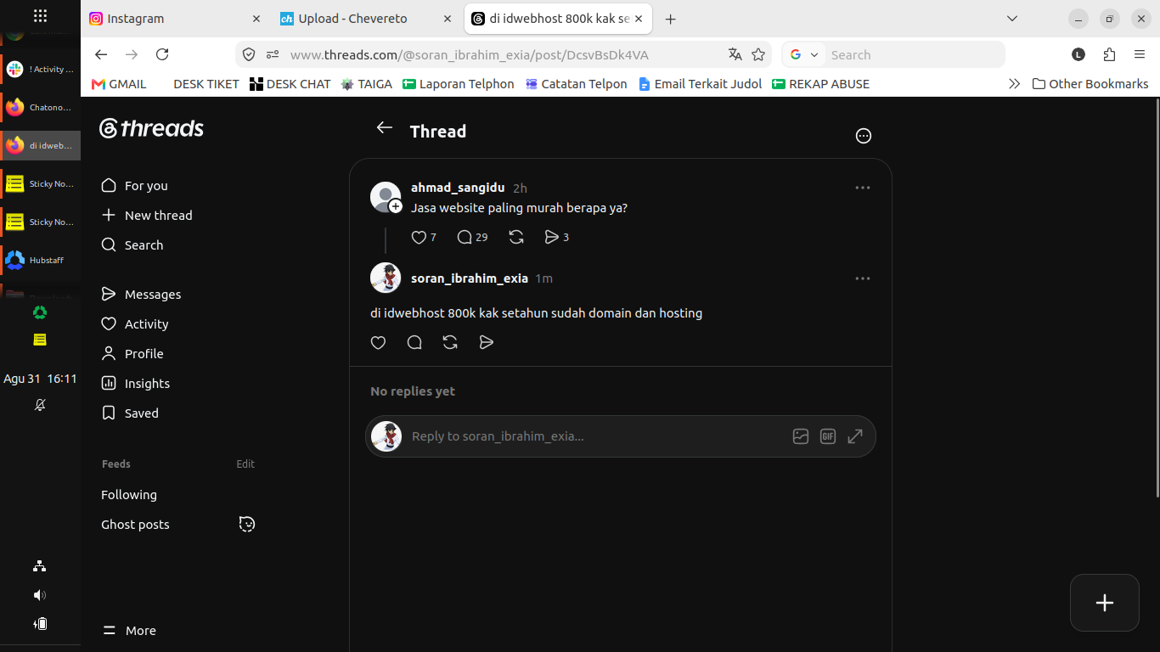The height and width of the screenshot is (652, 1160).
Task: Switch to Upload - Chevereto tab
Action: tap(367, 19)
